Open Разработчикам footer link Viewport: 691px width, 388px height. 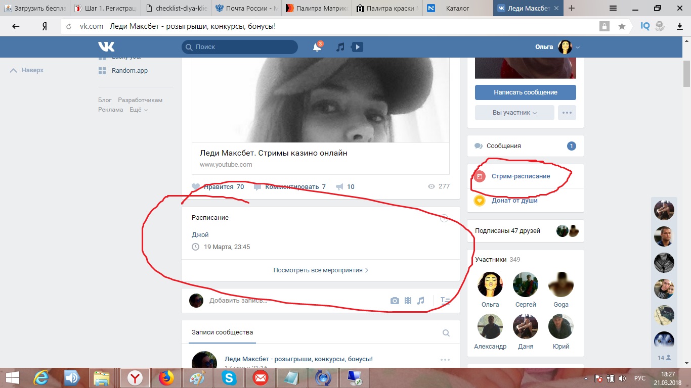click(x=140, y=100)
